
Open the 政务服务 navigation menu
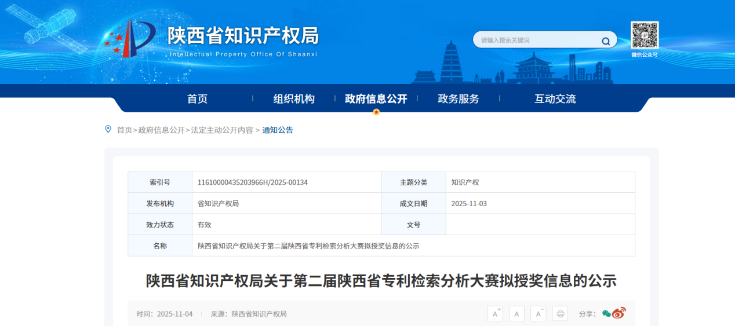(458, 99)
